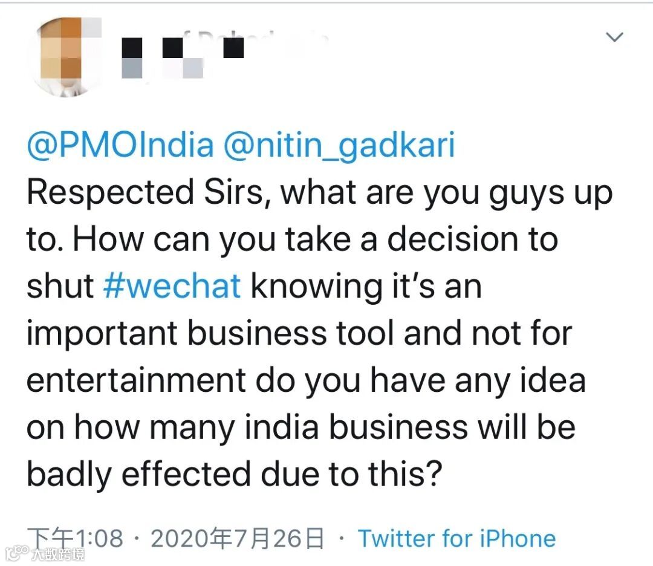Screen dimensions: 653x566
Task: Click the Twitter for iPhone source link
Action: click(456, 538)
